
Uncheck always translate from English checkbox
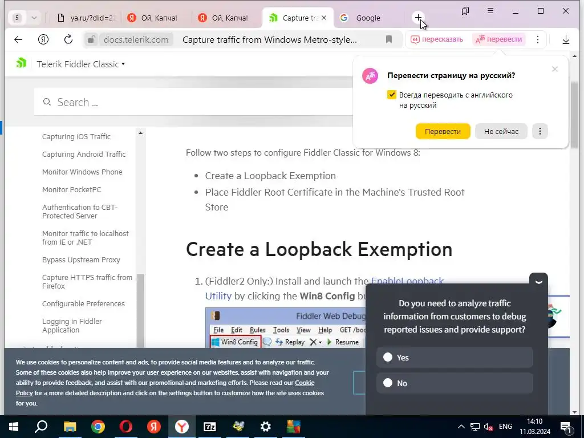pyautogui.click(x=391, y=95)
